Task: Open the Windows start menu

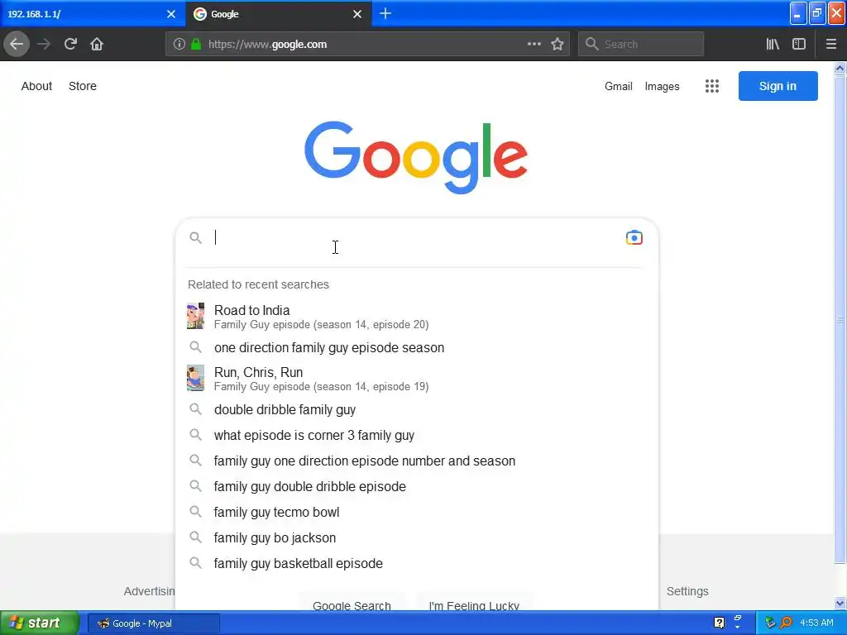Action: (x=40, y=623)
